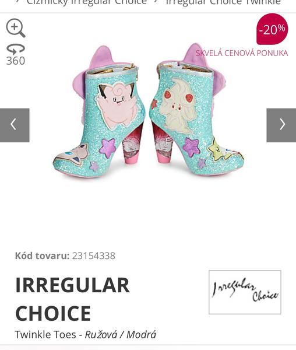
Task: Click the Irregular Choice Twinkle breadcrumb
Action: click(x=223, y=2)
